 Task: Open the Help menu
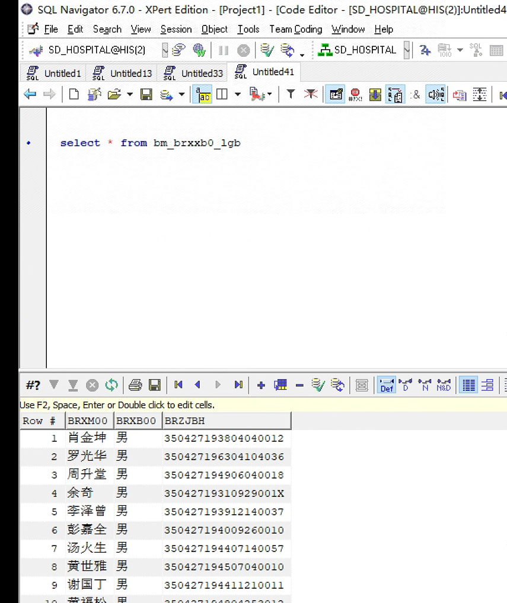tap(384, 29)
